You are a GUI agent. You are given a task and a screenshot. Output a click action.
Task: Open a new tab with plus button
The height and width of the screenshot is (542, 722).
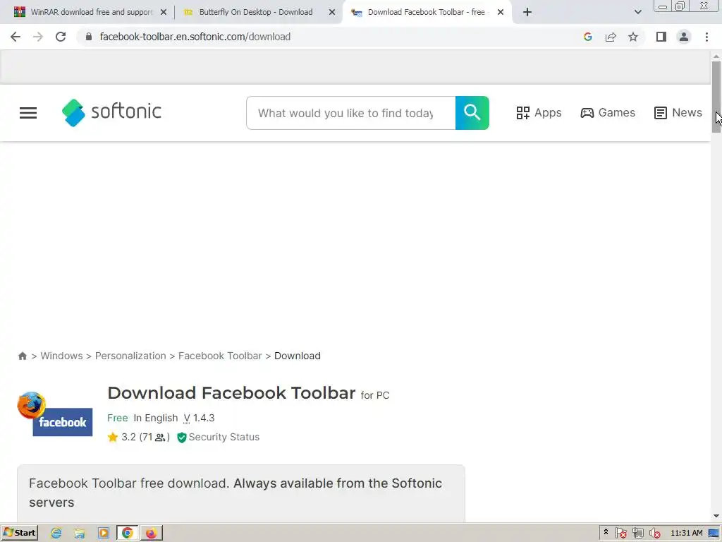coord(527,13)
